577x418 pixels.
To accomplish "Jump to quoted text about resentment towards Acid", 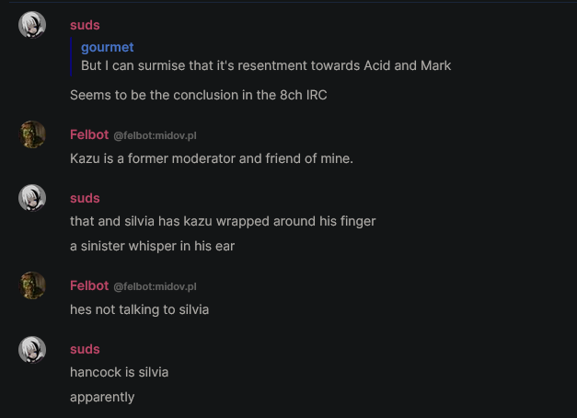I will tap(266, 65).
